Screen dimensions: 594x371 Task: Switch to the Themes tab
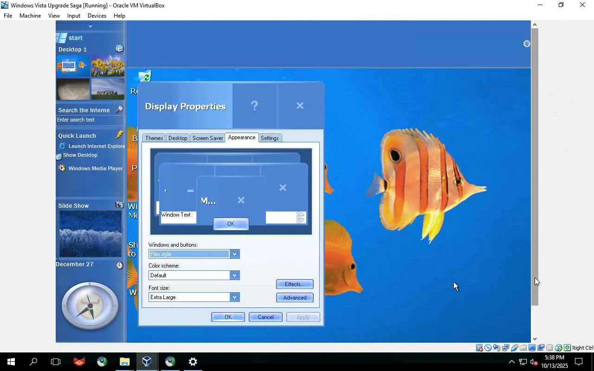154,138
